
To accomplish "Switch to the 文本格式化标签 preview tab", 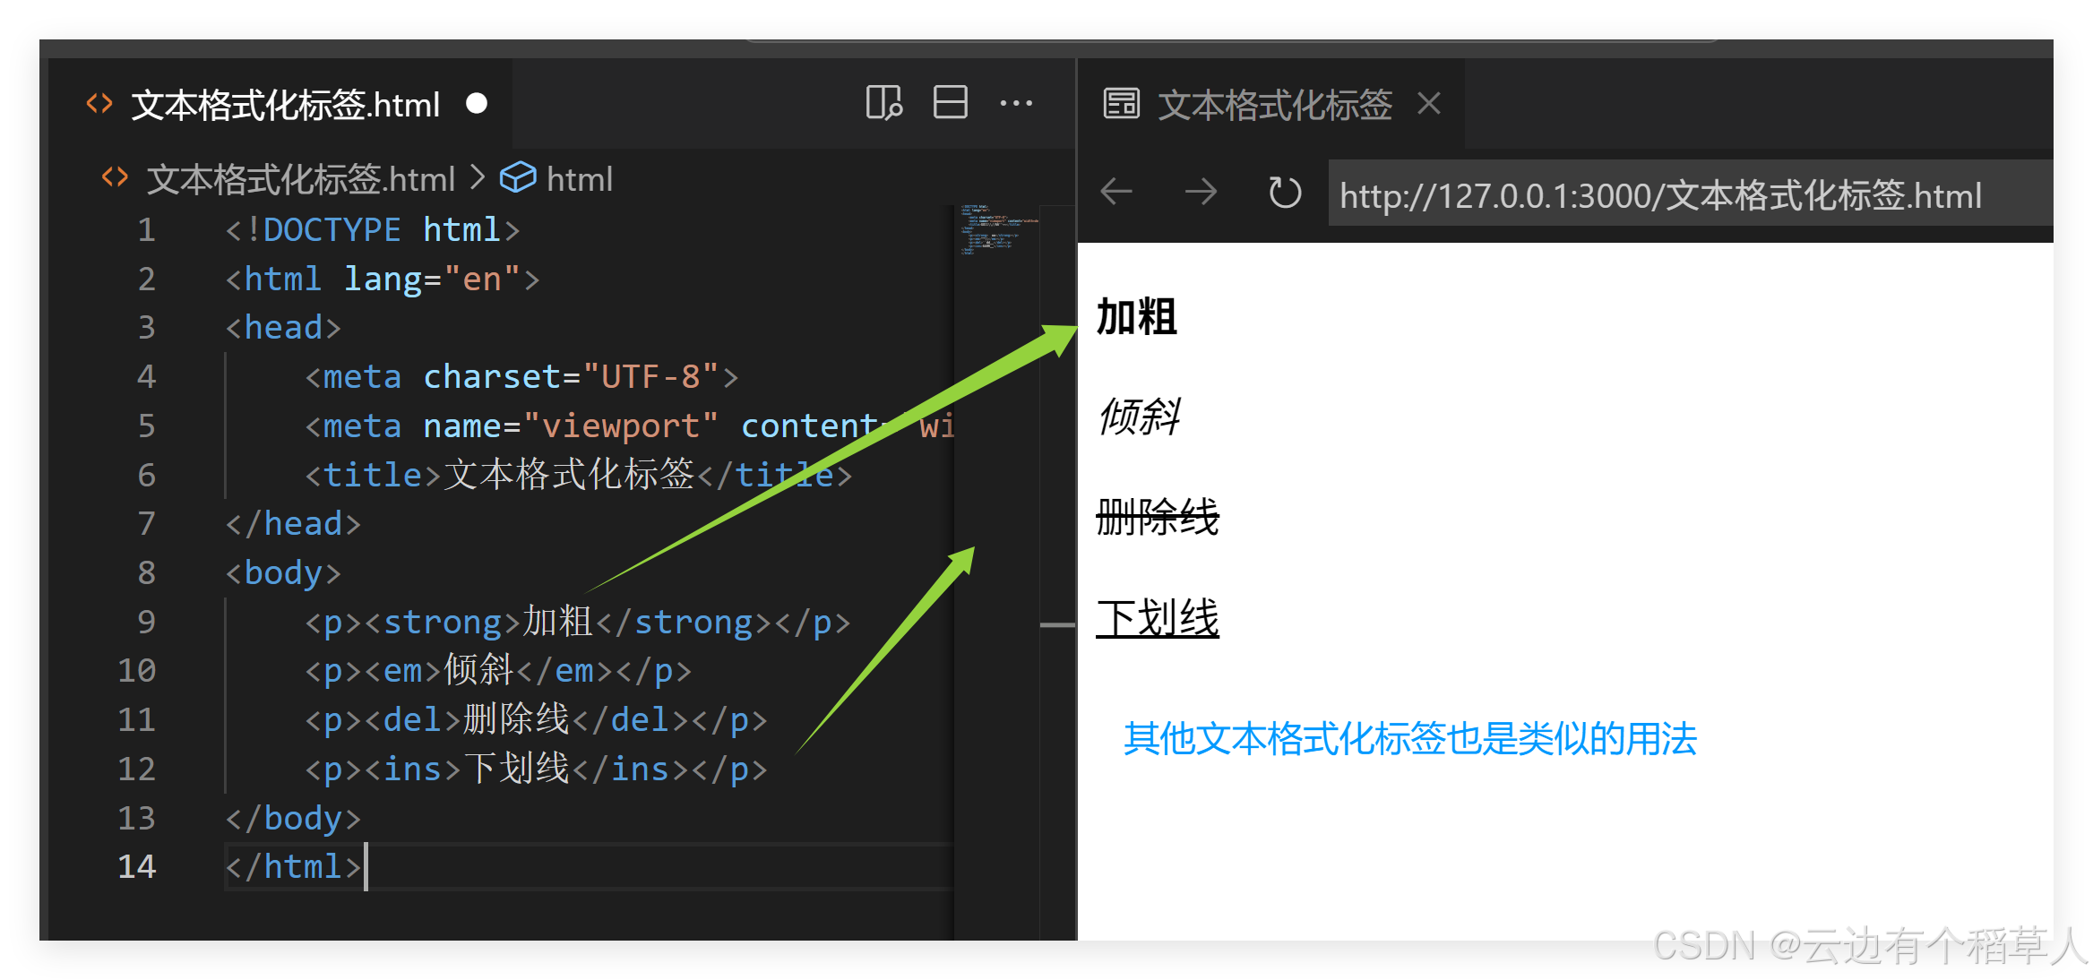I will 1274,106.
